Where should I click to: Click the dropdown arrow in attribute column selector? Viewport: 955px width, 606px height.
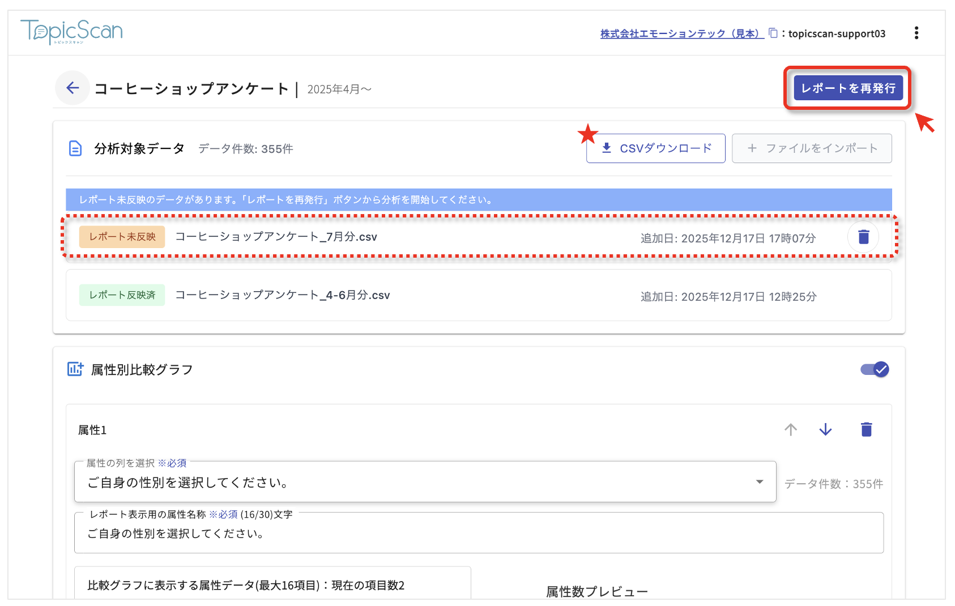tap(760, 482)
